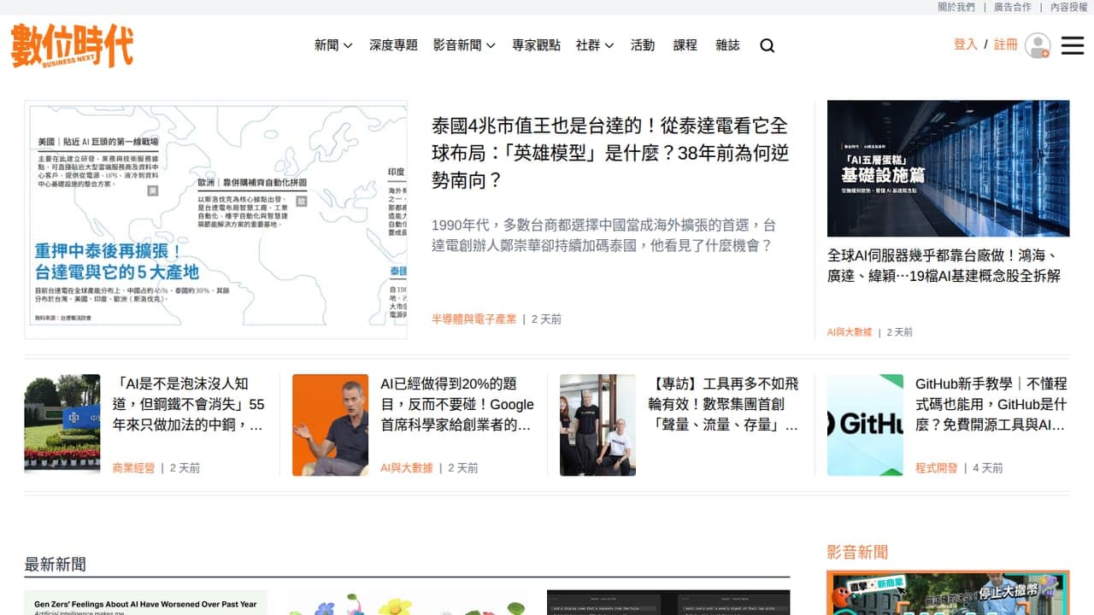Open the 影音新聞 section heading
Image resolution: width=1094 pixels, height=615 pixels.
tap(857, 552)
